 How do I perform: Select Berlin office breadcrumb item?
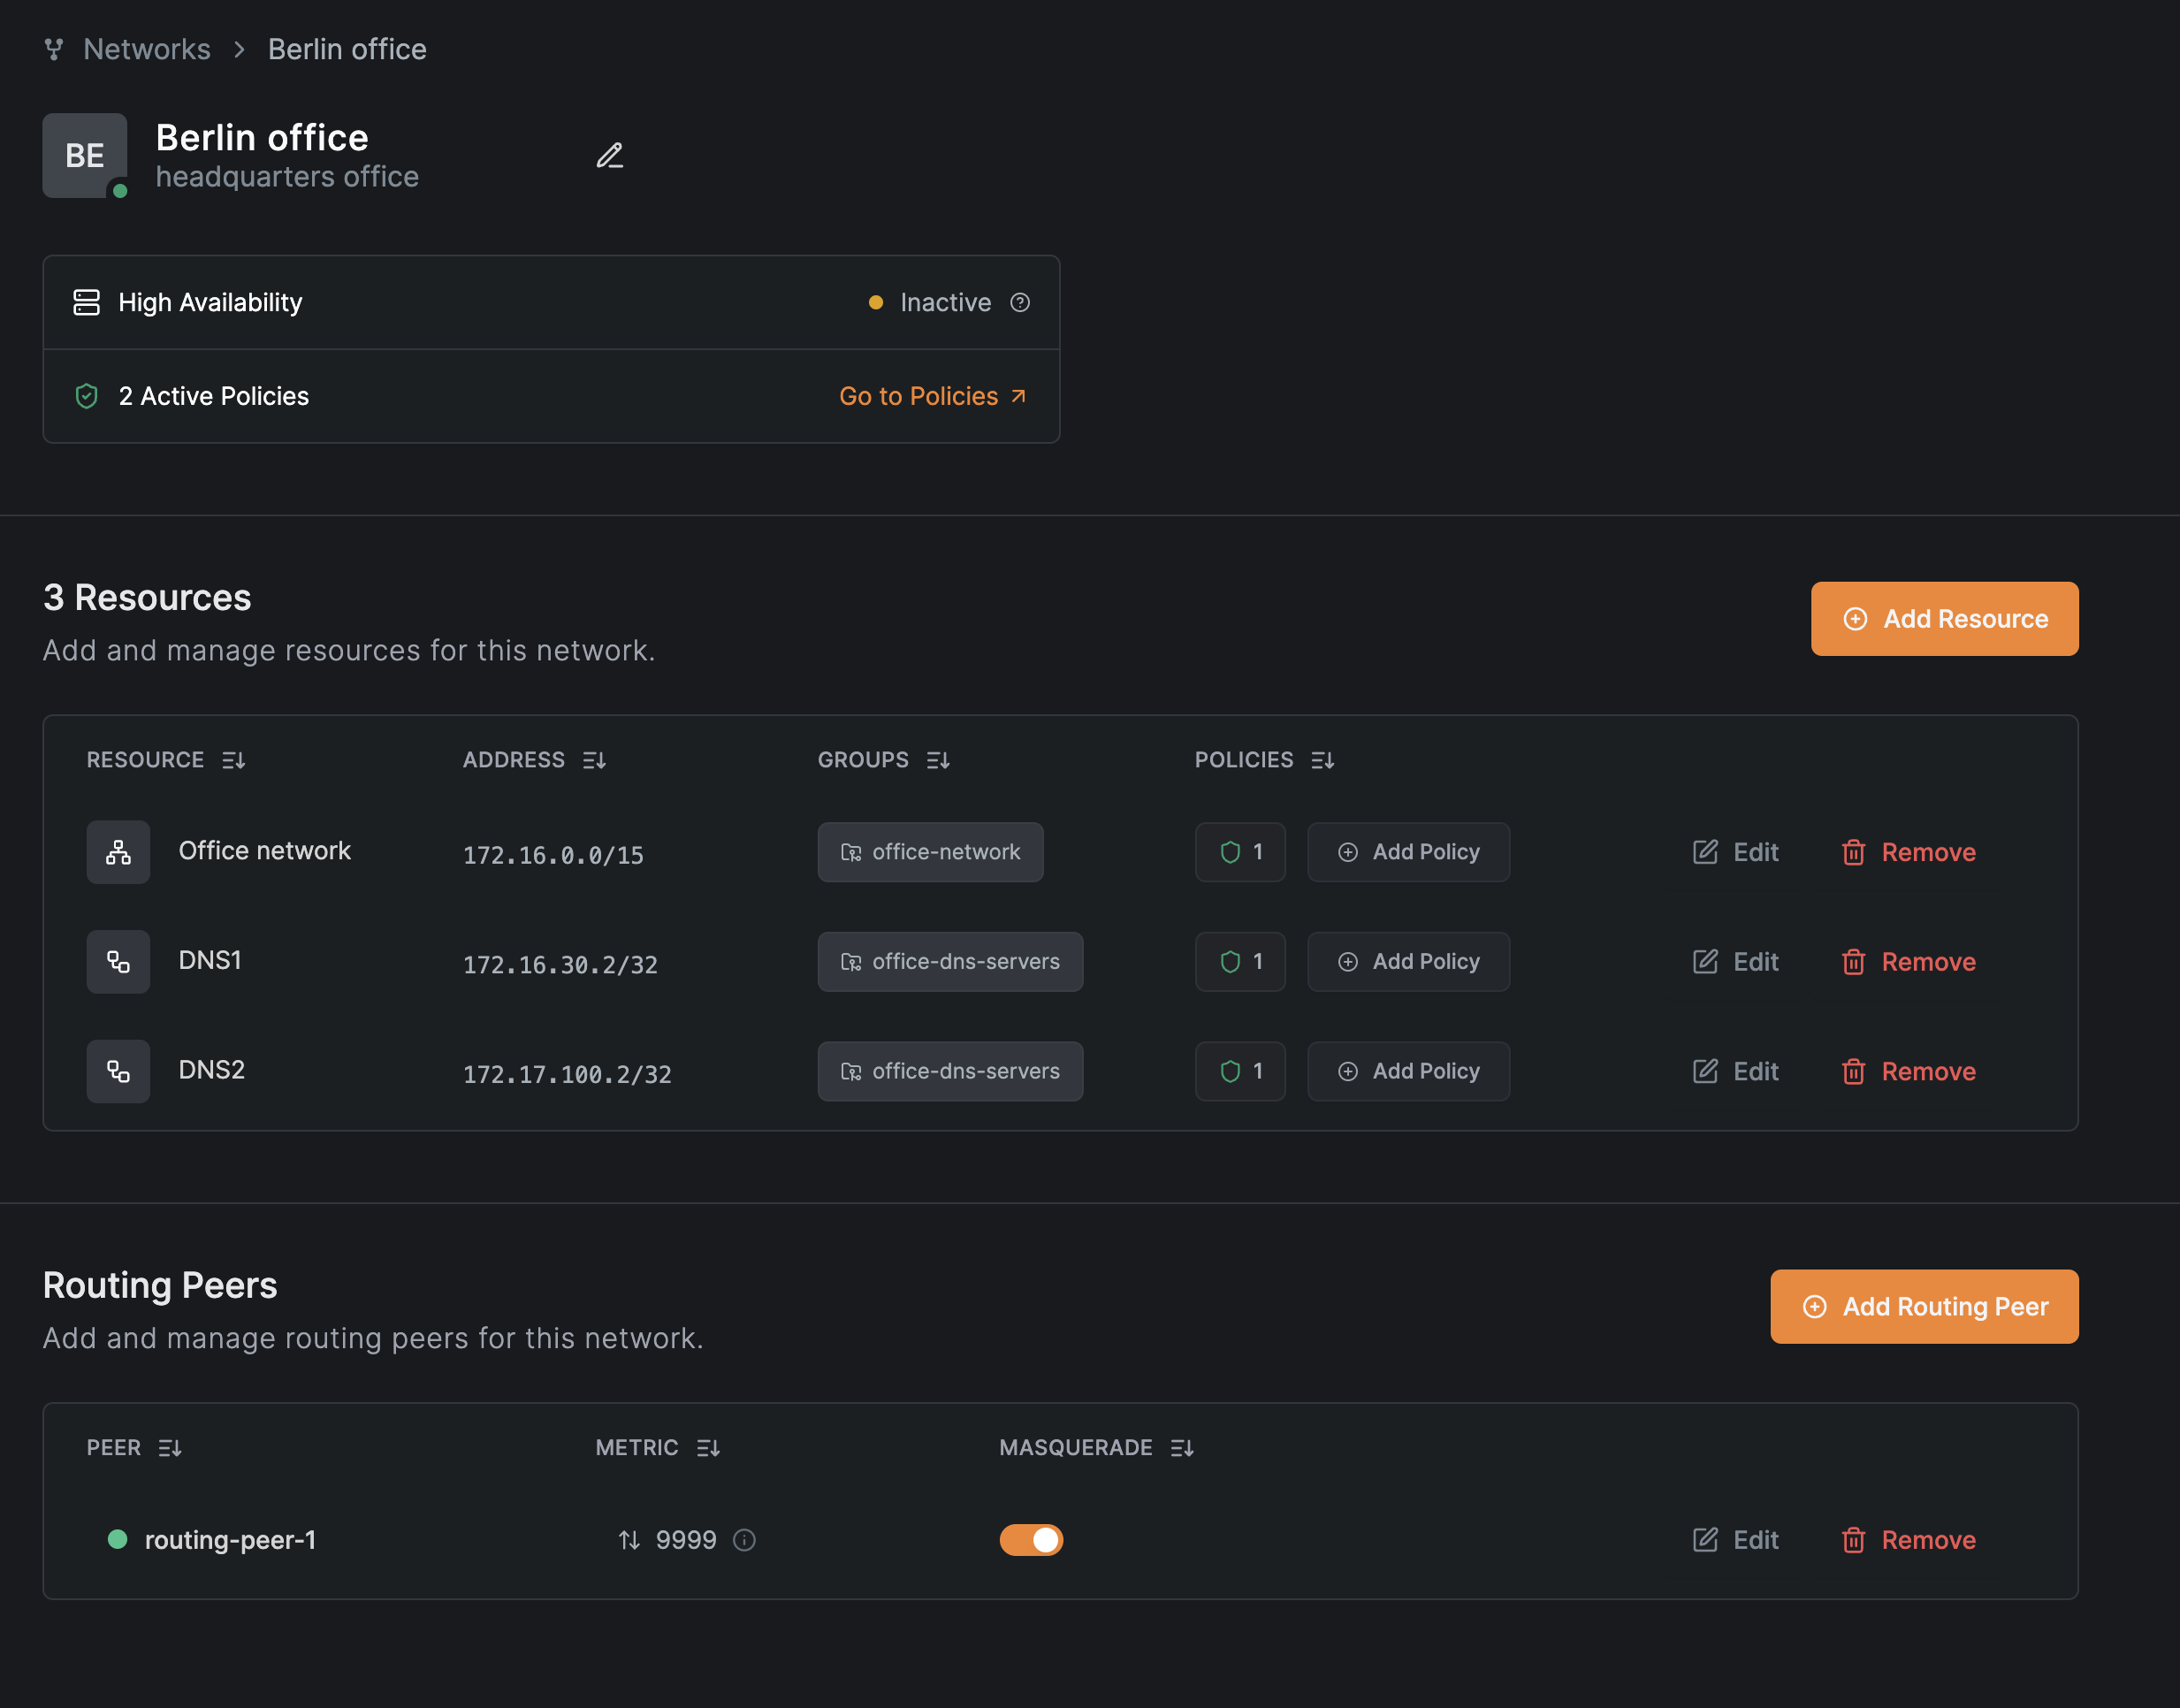click(x=347, y=49)
